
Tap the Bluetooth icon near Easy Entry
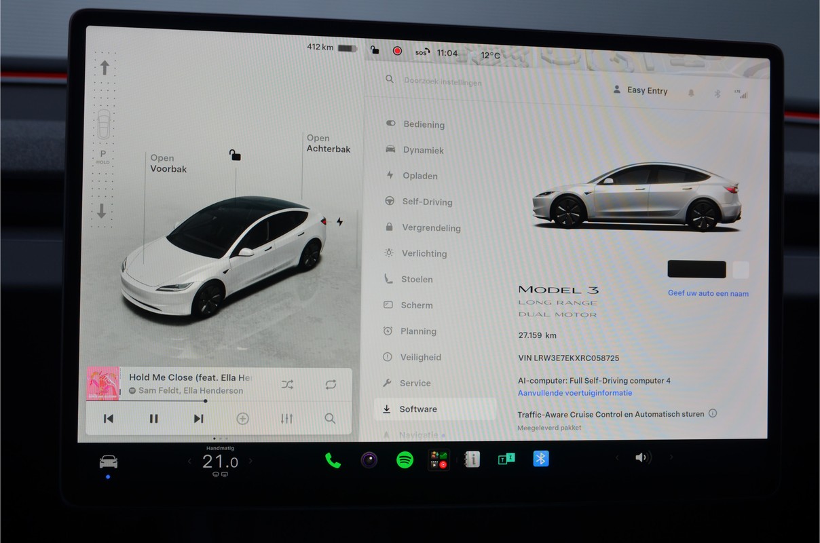tap(717, 94)
